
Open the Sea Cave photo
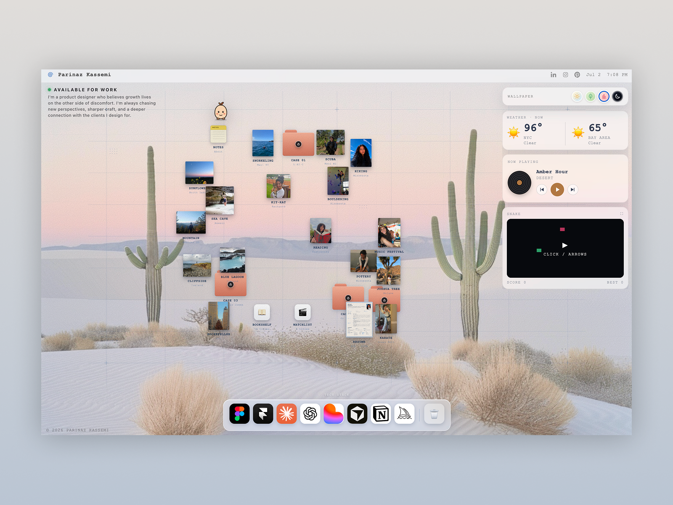[x=220, y=201]
